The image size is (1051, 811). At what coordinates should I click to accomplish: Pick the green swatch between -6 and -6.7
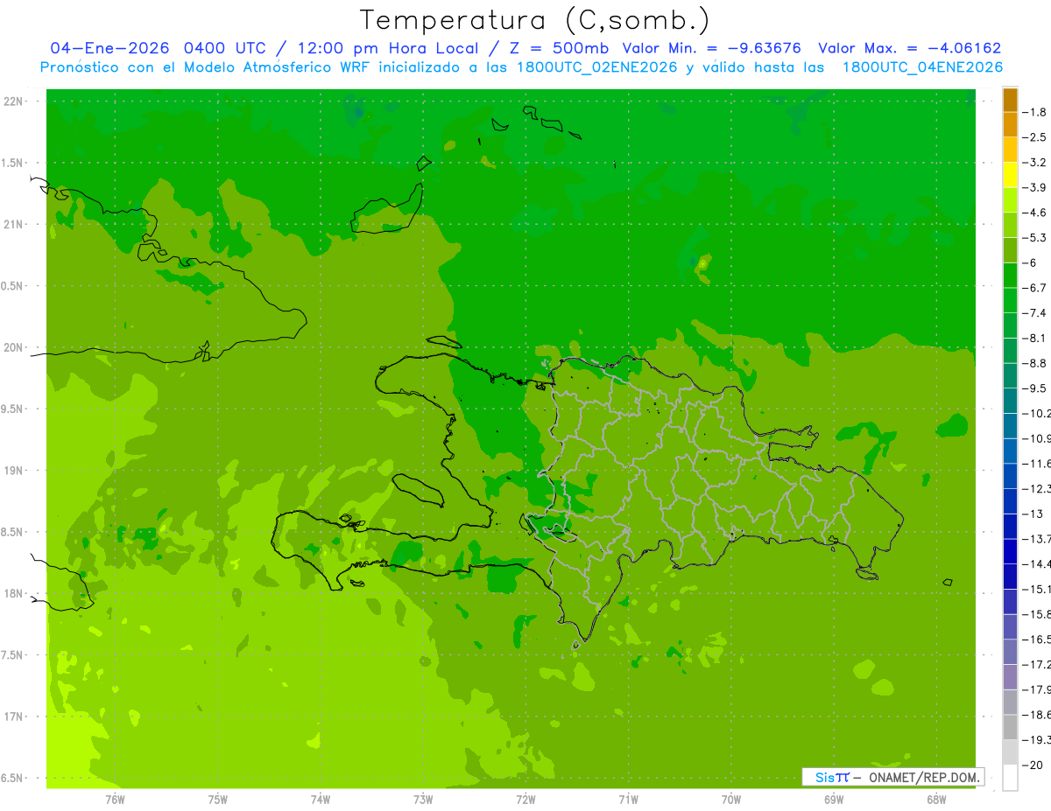[1010, 276]
